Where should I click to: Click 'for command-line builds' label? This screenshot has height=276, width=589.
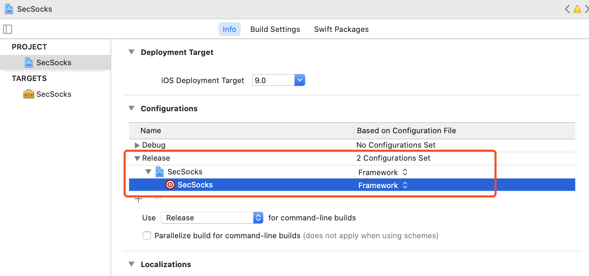[312, 218]
